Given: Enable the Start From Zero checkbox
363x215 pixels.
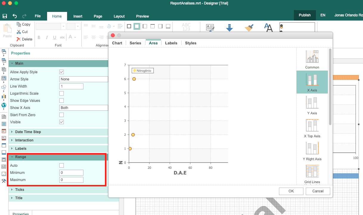Looking at the screenshot, I should (x=62, y=115).
